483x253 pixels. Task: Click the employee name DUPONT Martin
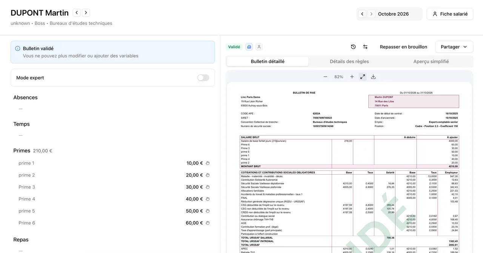pos(40,13)
